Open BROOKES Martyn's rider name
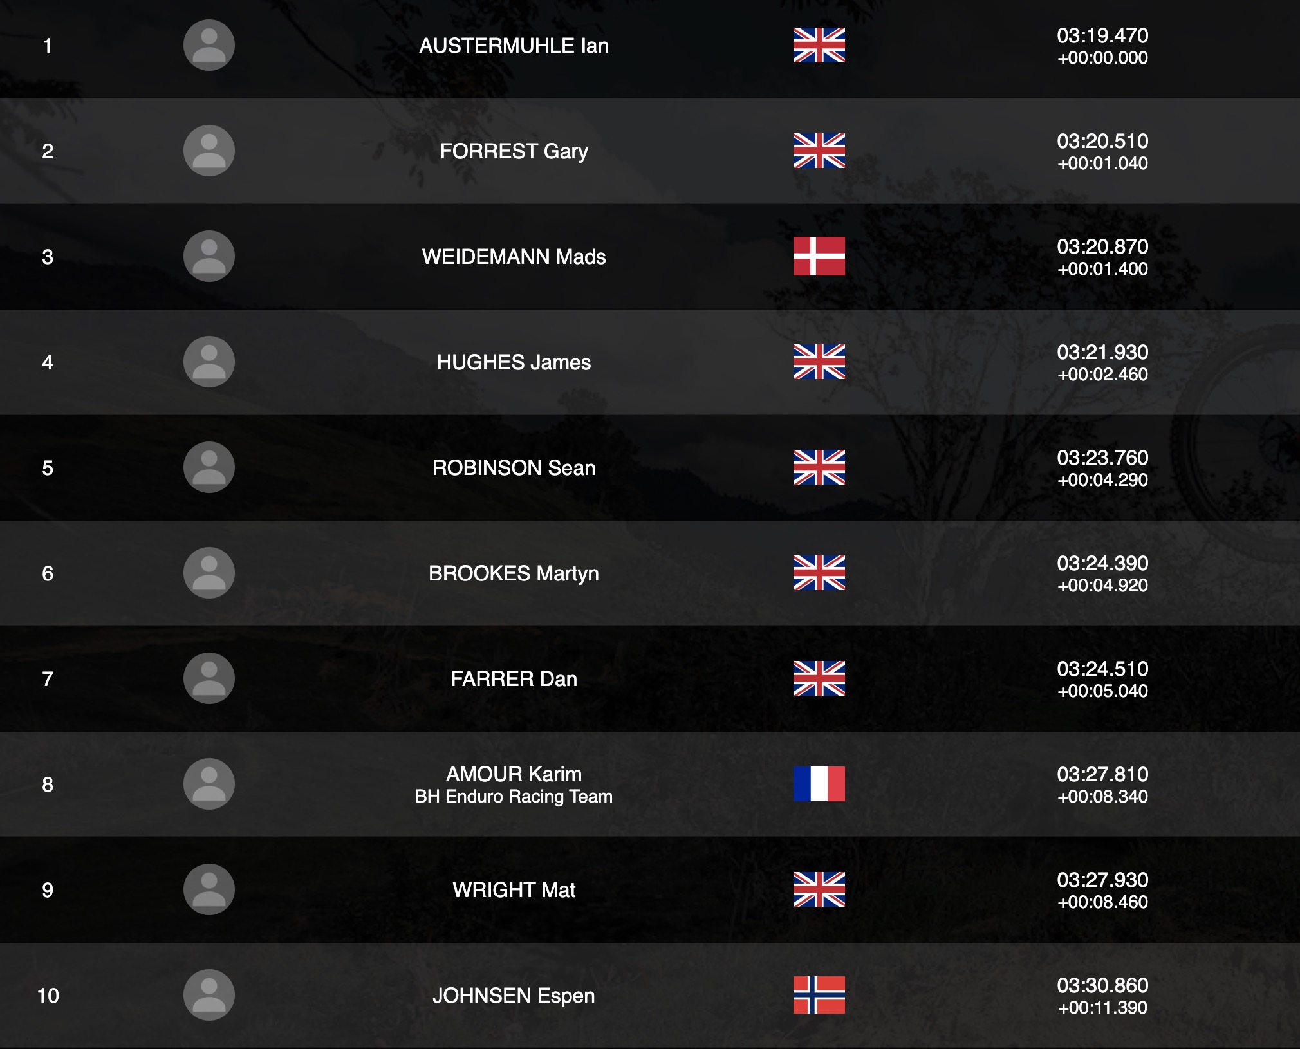The height and width of the screenshot is (1049, 1300). coord(514,573)
